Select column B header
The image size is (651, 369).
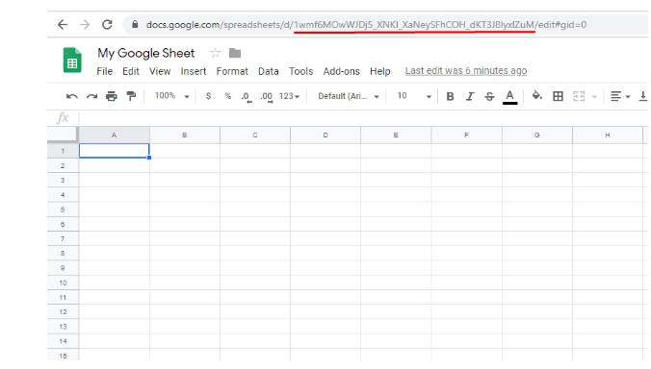coord(184,135)
